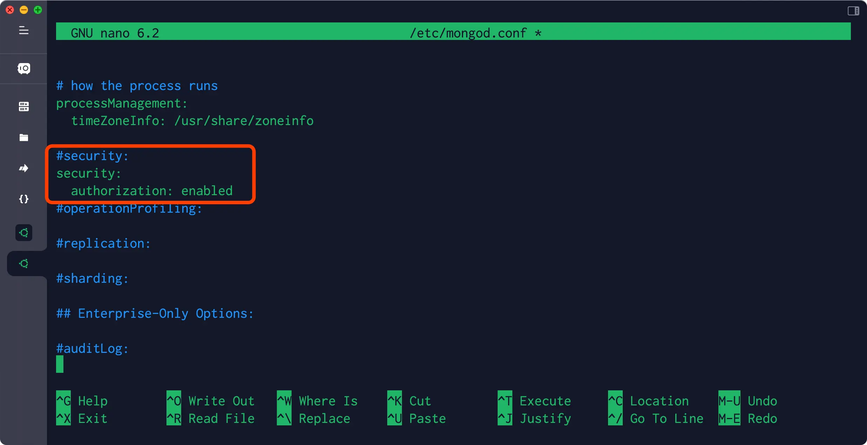Viewport: 867px width, 445px height.
Task: Click the ^X Exit shortcut
Action: (x=82, y=418)
